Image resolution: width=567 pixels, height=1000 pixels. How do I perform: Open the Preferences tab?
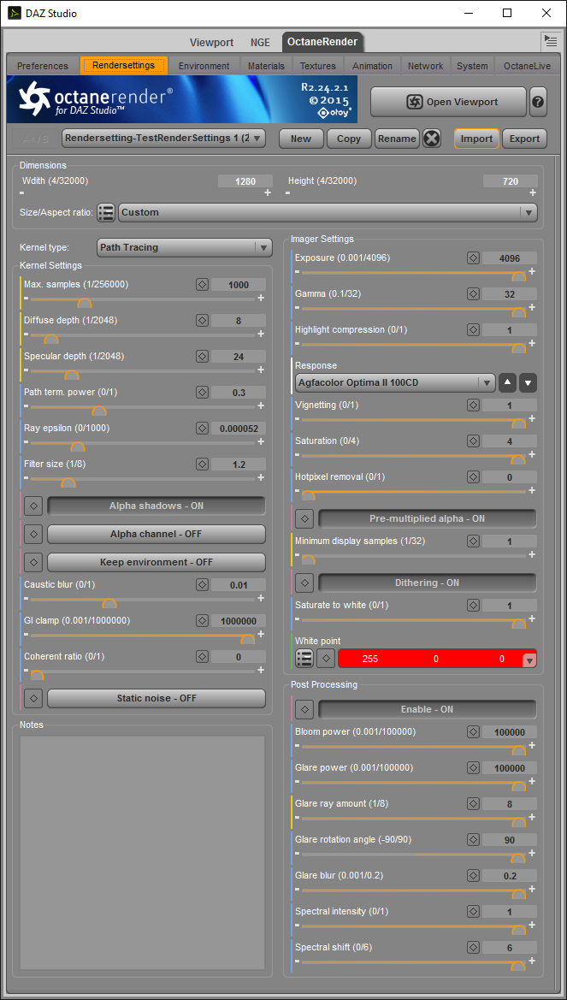pyautogui.click(x=43, y=66)
